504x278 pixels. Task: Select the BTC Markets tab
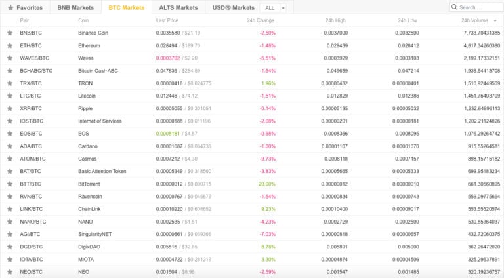(126, 7)
